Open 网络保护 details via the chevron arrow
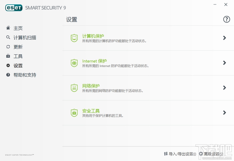Viewport: 234px width, 161px height. 224,88
